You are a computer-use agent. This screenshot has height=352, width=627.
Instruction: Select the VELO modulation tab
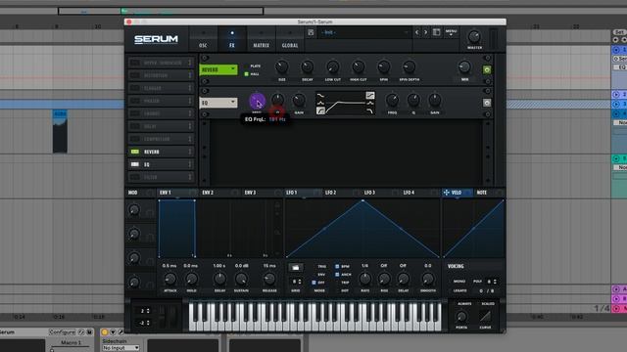click(x=456, y=193)
